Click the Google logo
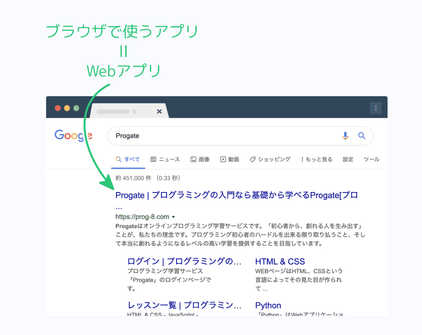 73,135
